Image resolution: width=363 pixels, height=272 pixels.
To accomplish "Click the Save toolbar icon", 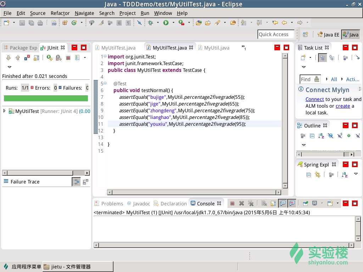I will coord(22,23).
